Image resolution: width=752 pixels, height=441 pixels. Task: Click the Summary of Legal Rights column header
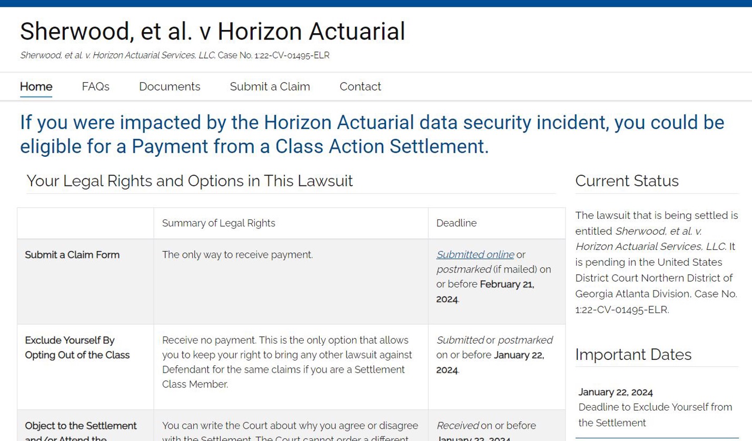[x=219, y=223]
